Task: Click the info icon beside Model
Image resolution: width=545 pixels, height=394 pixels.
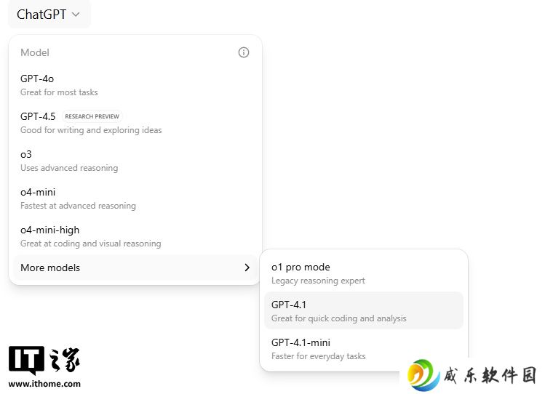Action: [243, 52]
